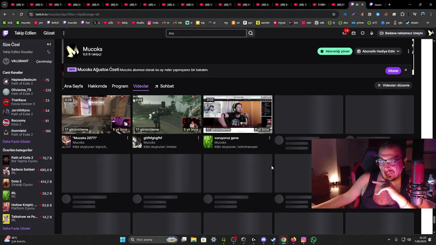Open Takip Edilen in top navigation
Screen dimensions: 436x245
click(25, 33)
